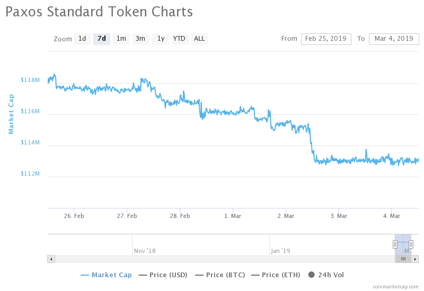Grab the right navigator range handle
The width and height of the screenshot is (424, 291).
click(x=411, y=244)
